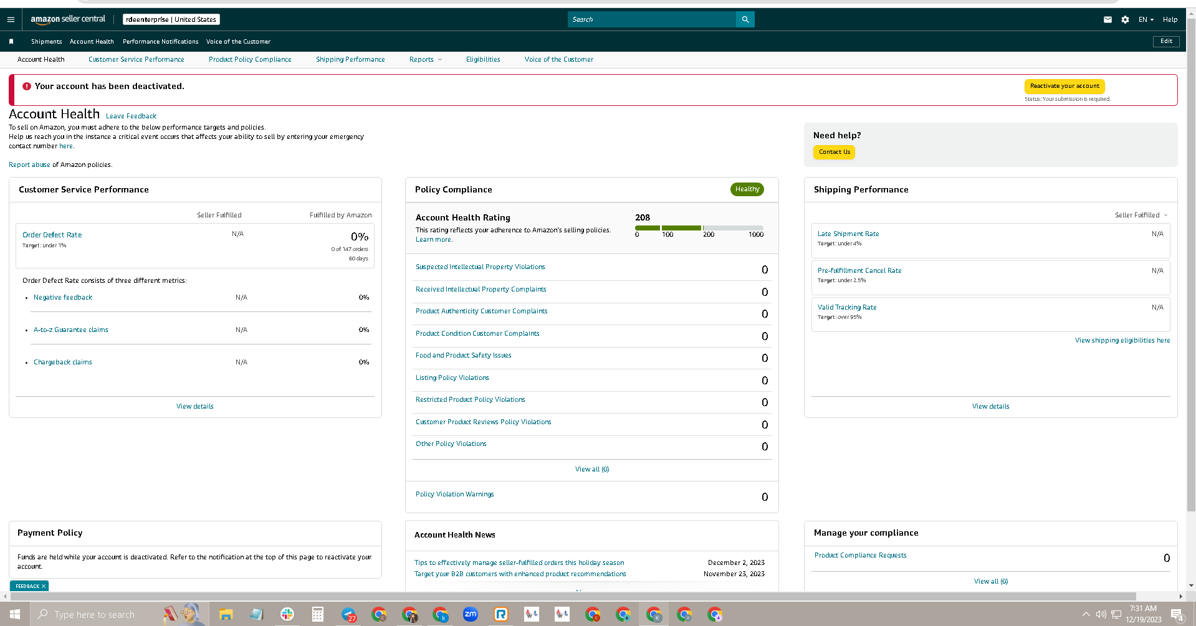Screen dimensions: 1196x626
Task: Show hidden system tray icons
Action: coord(1086,614)
